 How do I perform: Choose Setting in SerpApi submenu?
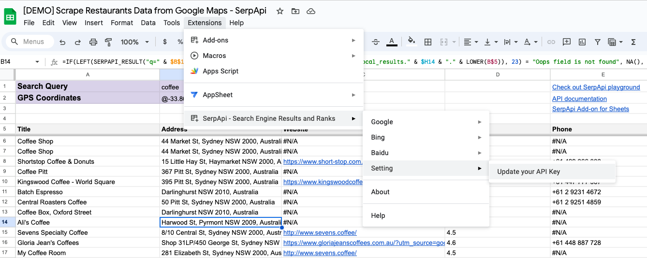[x=426, y=168]
